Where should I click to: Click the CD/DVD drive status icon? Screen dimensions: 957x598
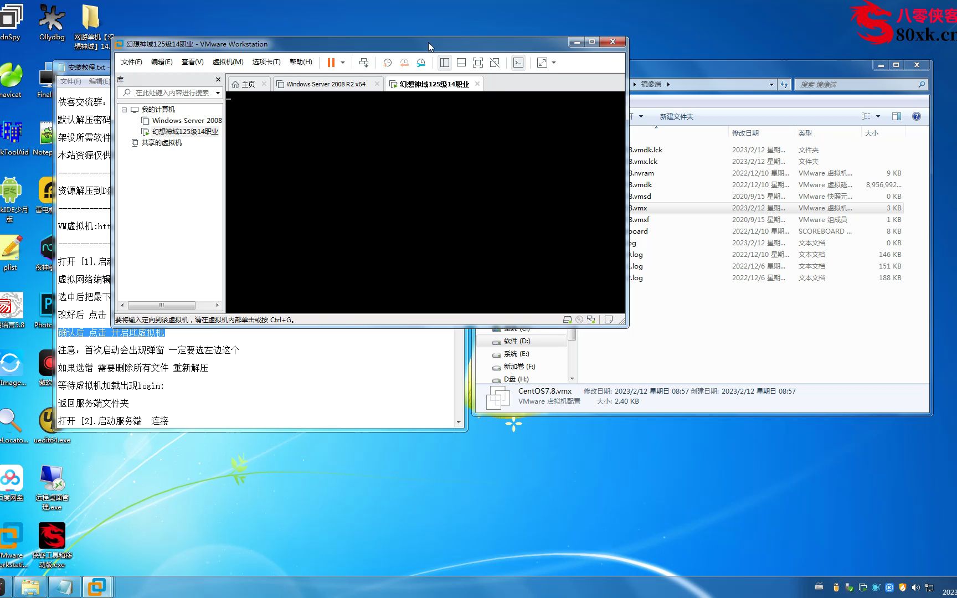pos(579,319)
